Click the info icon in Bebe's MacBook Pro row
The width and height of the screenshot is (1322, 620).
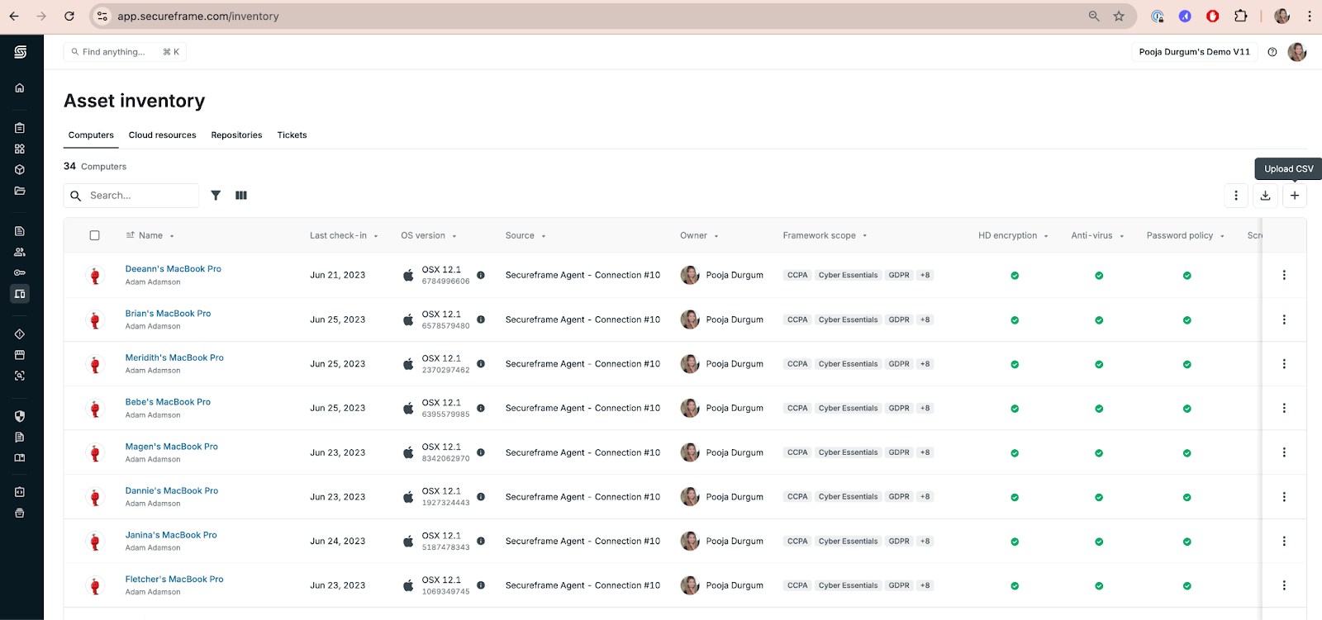(481, 409)
